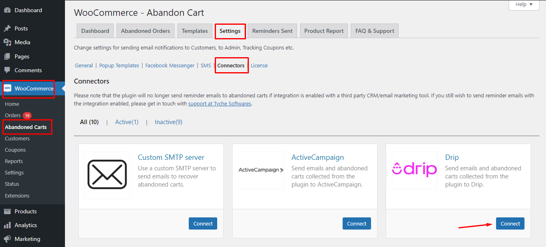Image resolution: width=546 pixels, height=247 pixels.
Task: Click the Custom SMTP envelope logo
Action: pos(107,175)
